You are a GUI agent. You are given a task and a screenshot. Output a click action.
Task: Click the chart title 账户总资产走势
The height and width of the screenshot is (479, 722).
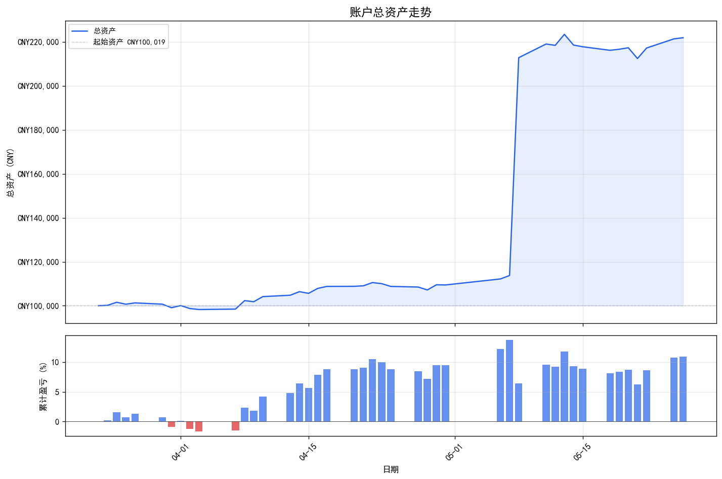click(x=391, y=12)
